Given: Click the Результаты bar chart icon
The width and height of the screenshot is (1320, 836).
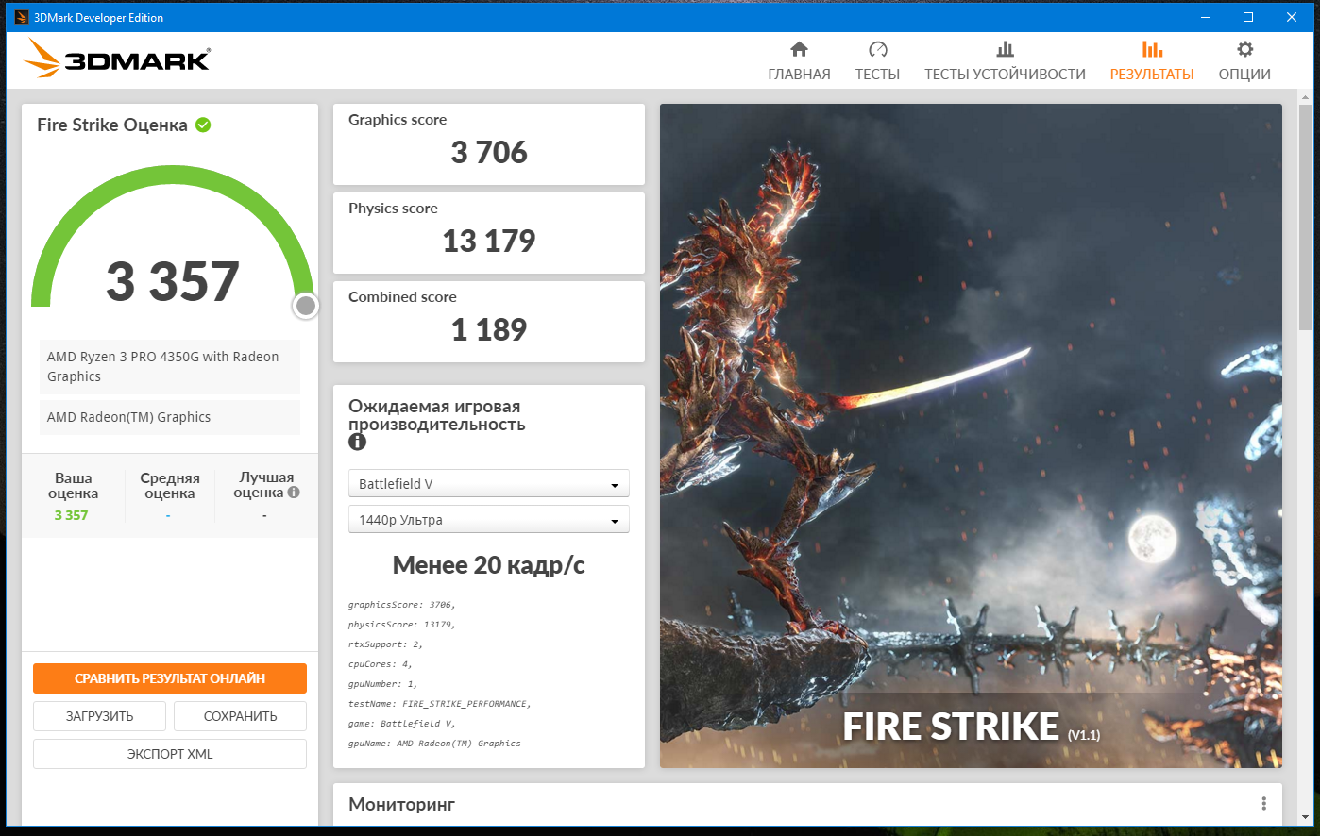Looking at the screenshot, I should (1152, 49).
